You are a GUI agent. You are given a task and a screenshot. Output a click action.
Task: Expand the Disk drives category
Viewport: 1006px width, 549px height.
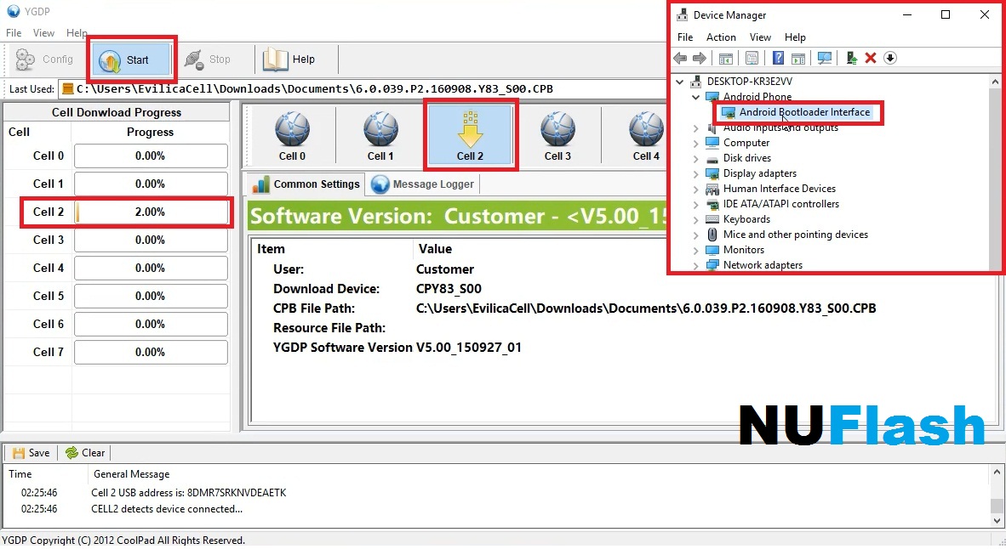(696, 159)
